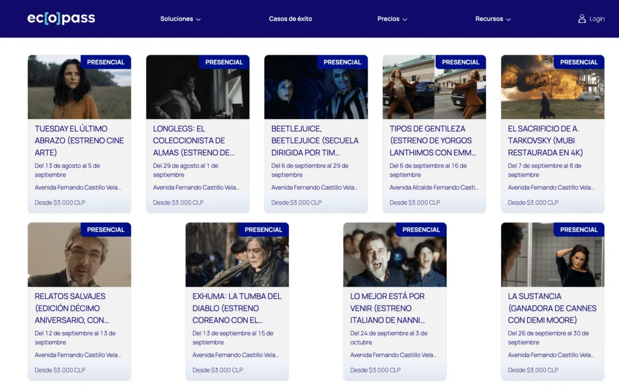619x389 pixels.
Task: Click the Longlegs card date range text
Action: [186, 170]
